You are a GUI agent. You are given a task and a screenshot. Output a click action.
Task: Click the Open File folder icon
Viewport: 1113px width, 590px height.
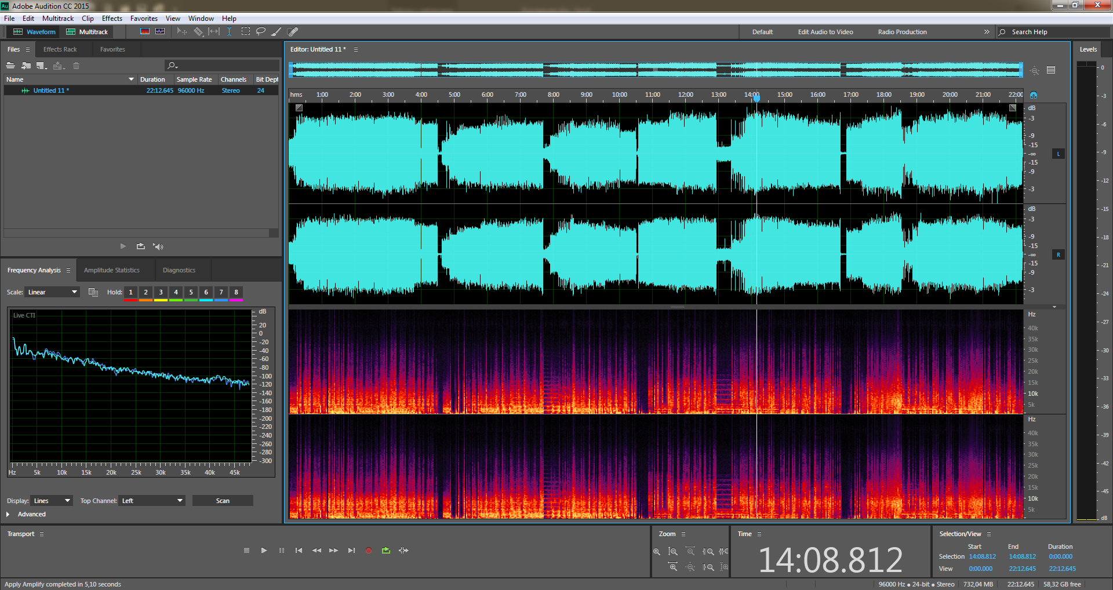(10, 65)
